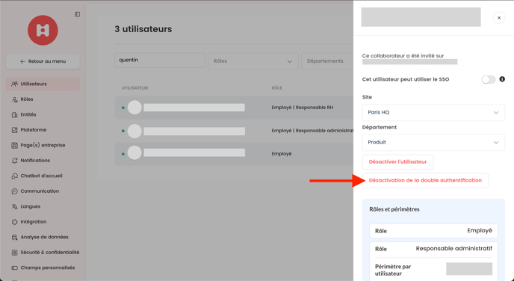The width and height of the screenshot is (514, 281).
Task: Click the Retour au menu button
Action: tap(43, 61)
